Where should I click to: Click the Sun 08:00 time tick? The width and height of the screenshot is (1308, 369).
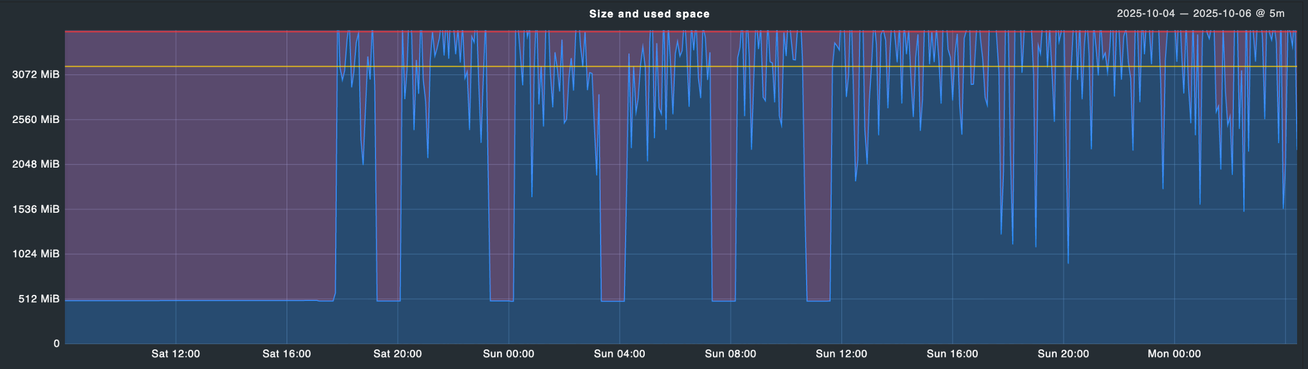click(730, 354)
